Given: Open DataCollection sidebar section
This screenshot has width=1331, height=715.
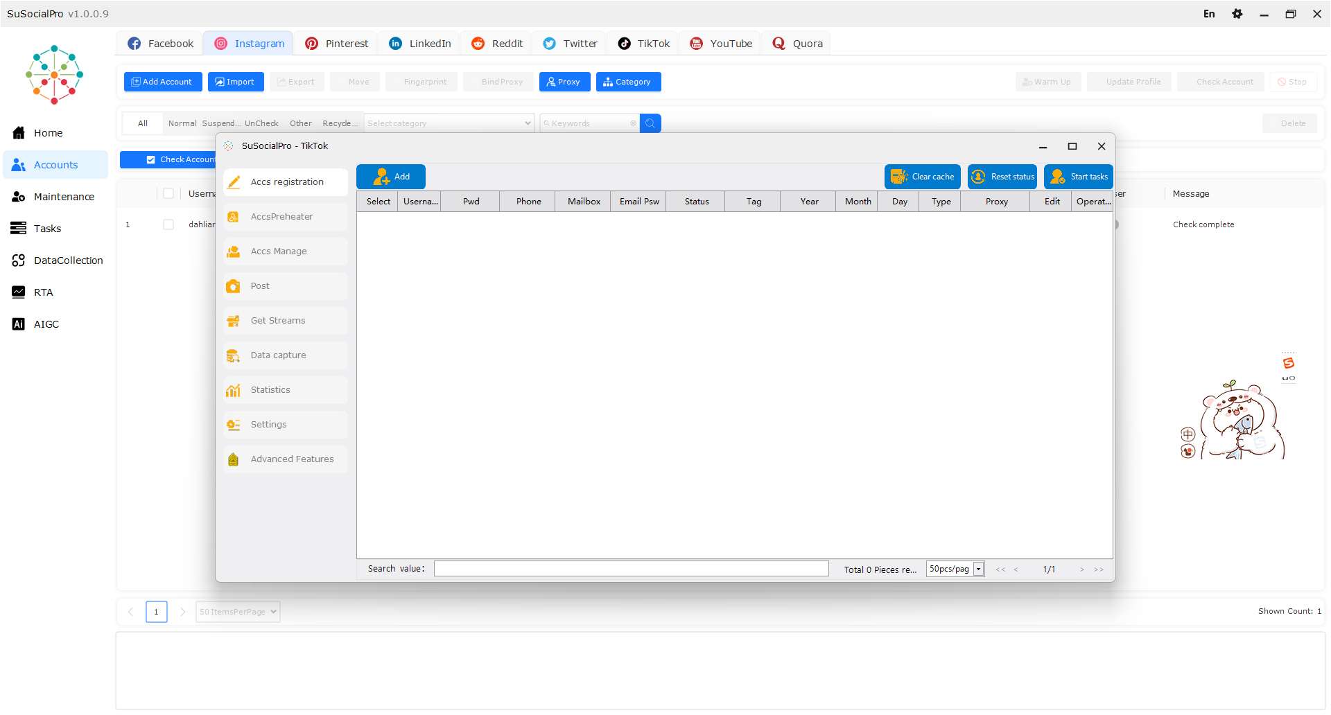Looking at the screenshot, I should (55, 261).
